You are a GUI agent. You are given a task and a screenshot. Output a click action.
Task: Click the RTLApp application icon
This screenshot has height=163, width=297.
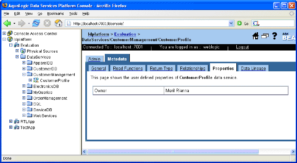click(17, 121)
